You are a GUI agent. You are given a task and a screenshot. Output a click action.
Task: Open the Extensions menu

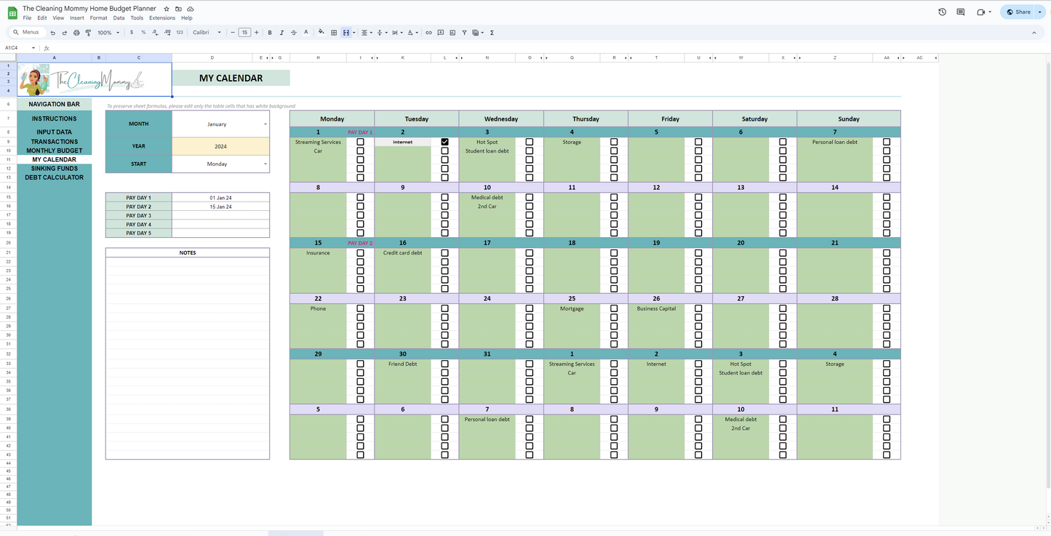point(161,18)
